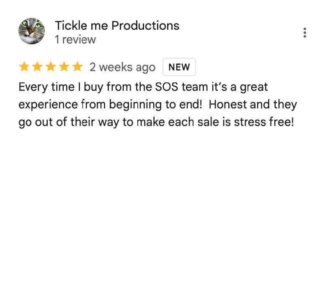Click the word "Honest" in the review
This screenshot has height=282, width=330.
pos(229,105)
